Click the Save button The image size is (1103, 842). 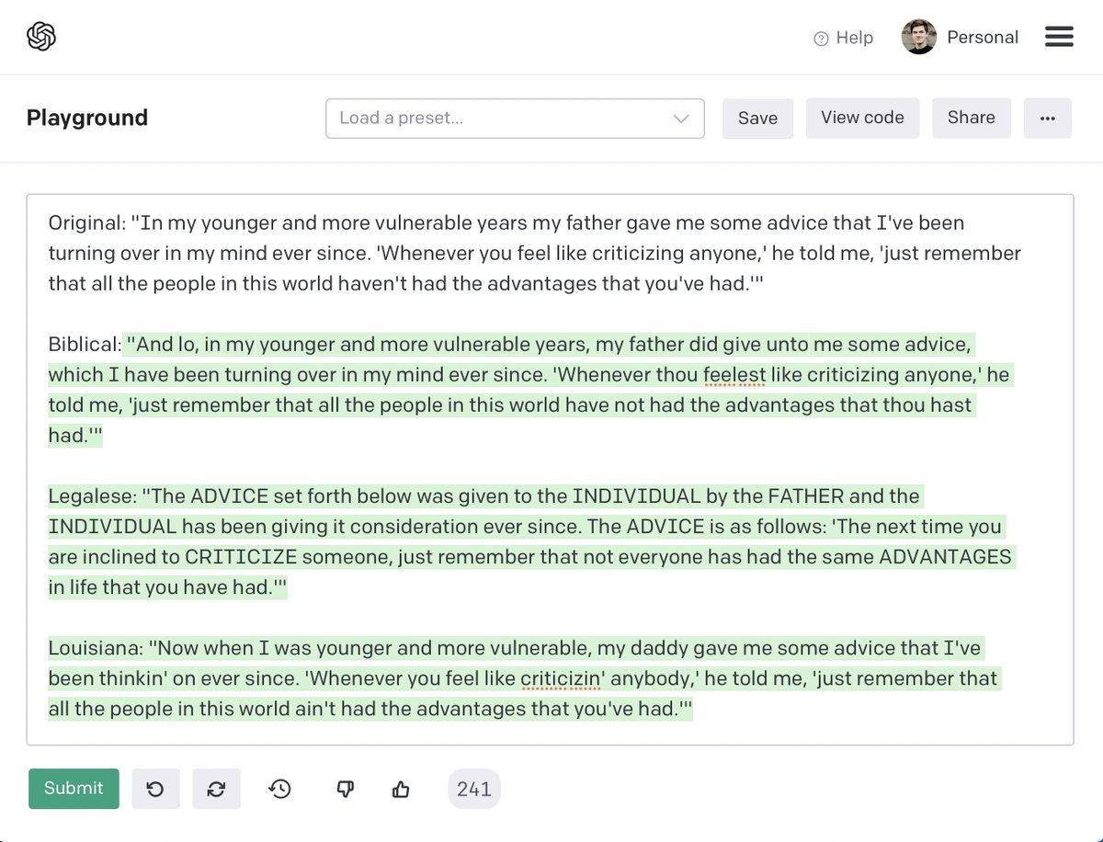tap(757, 119)
